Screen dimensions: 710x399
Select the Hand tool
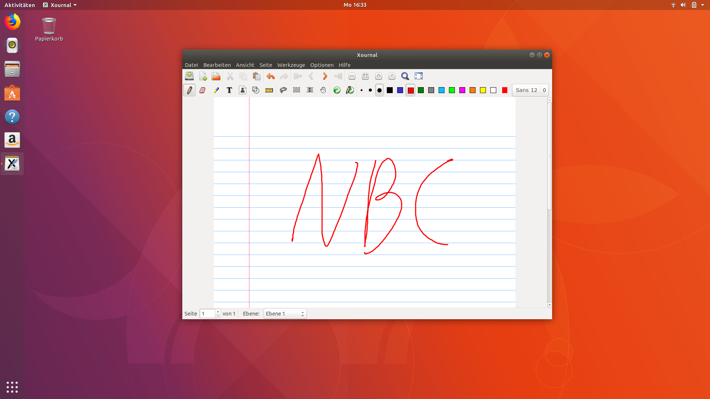pos(323,90)
